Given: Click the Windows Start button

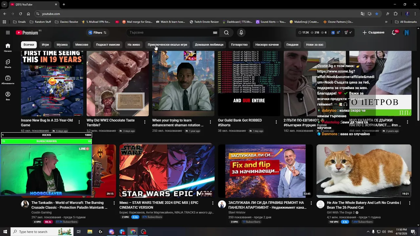Looking at the screenshot, I should tap(5, 232).
